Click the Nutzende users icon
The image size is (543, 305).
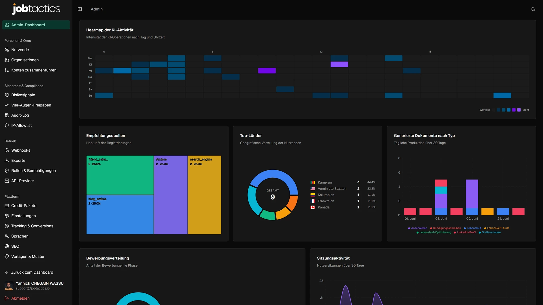click(7, 50)
